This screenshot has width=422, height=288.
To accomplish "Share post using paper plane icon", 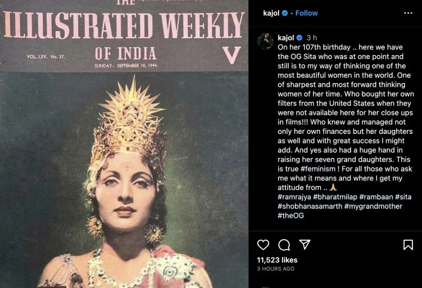I will pyautogui.click(x=304, y=245).
